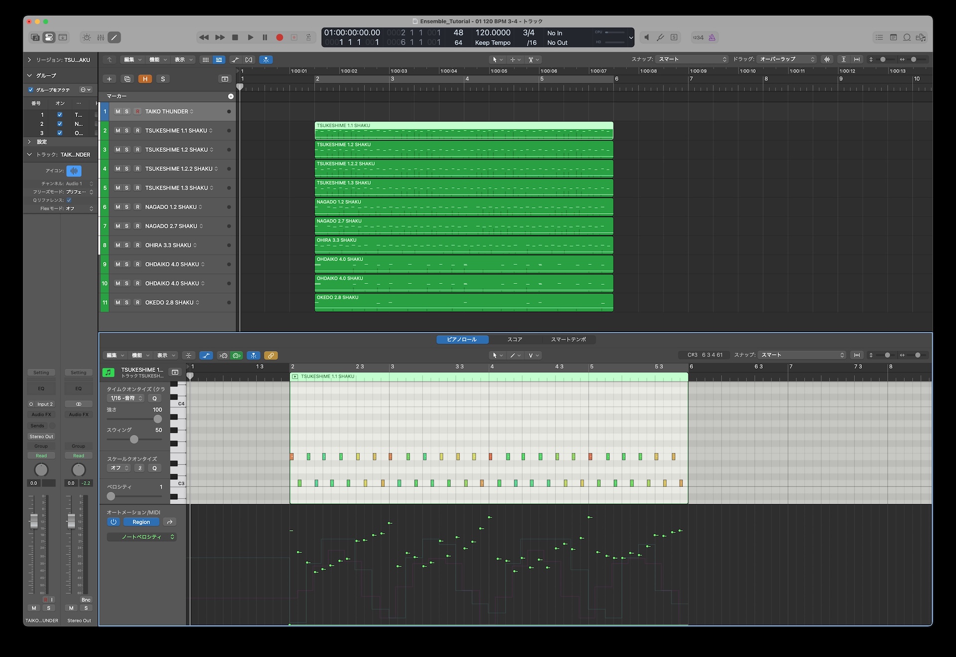
Task: Adjust the 強さ (strength) slider
Action: 134,419
